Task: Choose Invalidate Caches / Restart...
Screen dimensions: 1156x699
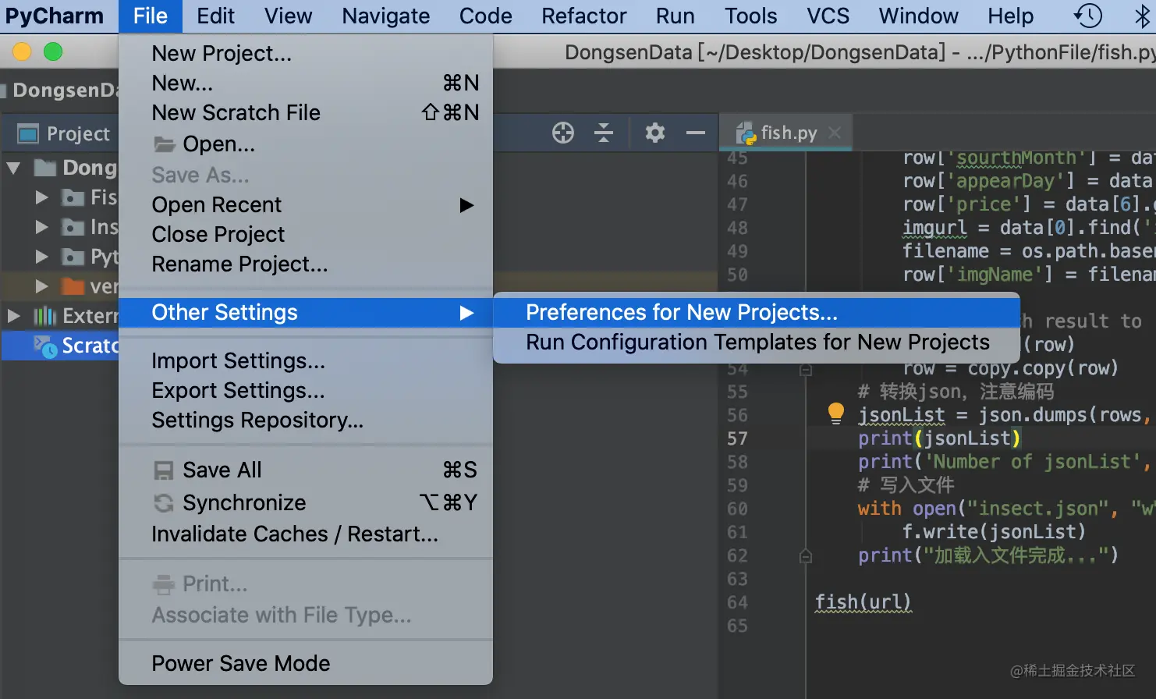Action: pos(306,534)
